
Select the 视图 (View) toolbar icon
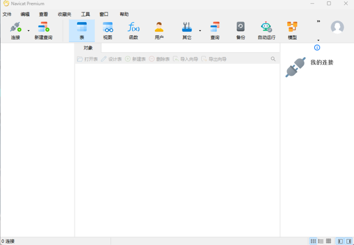[x=108, y=30]
